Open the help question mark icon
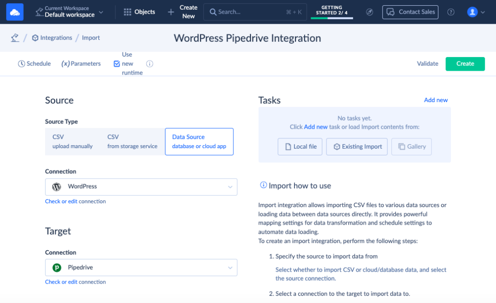 (x=451, y=12)
